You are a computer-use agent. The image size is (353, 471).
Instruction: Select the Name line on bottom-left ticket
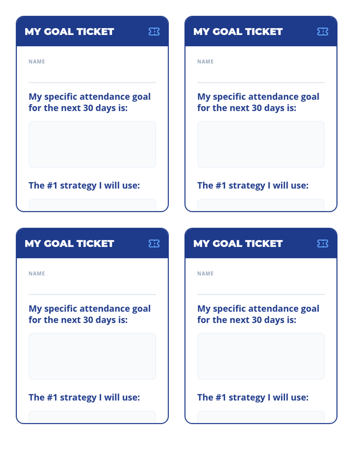click(x=92, y=287)
